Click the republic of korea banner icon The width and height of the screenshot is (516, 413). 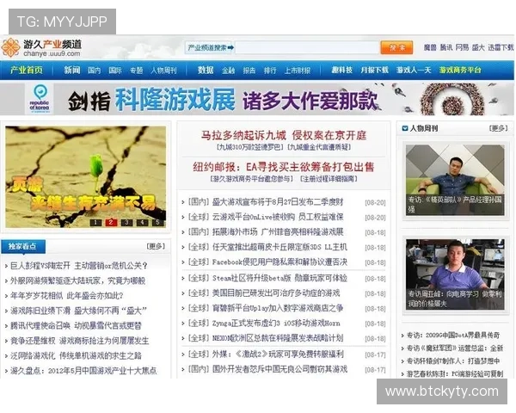click(40, 99)
